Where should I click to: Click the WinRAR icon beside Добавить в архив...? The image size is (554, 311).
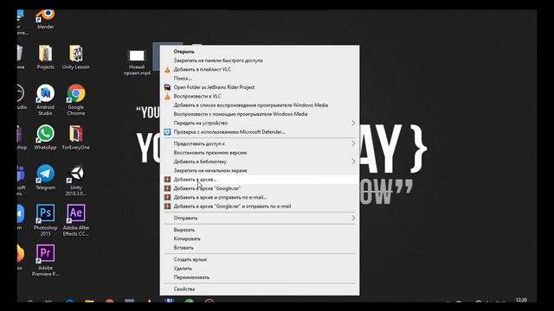pos(167,180)
